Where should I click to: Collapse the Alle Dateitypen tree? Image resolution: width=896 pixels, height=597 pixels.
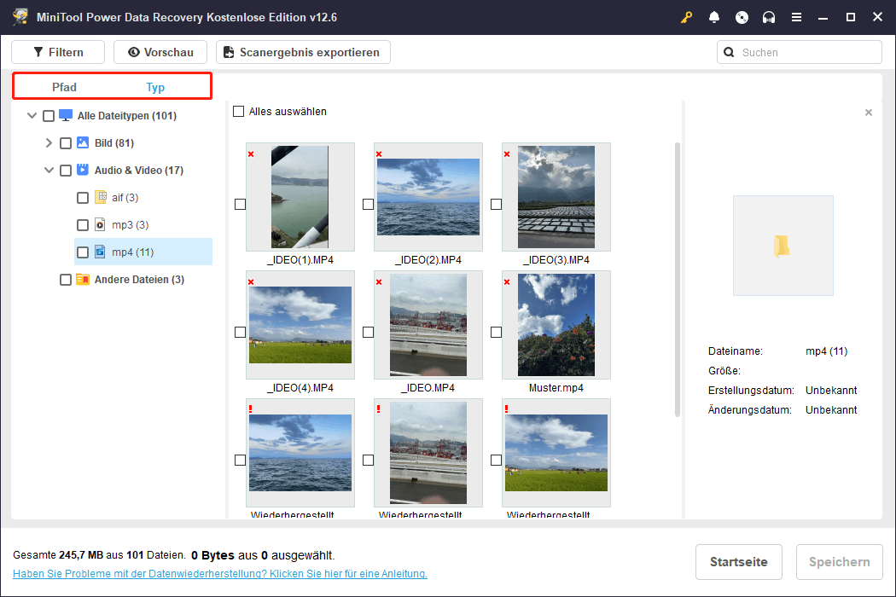point(32,116)
